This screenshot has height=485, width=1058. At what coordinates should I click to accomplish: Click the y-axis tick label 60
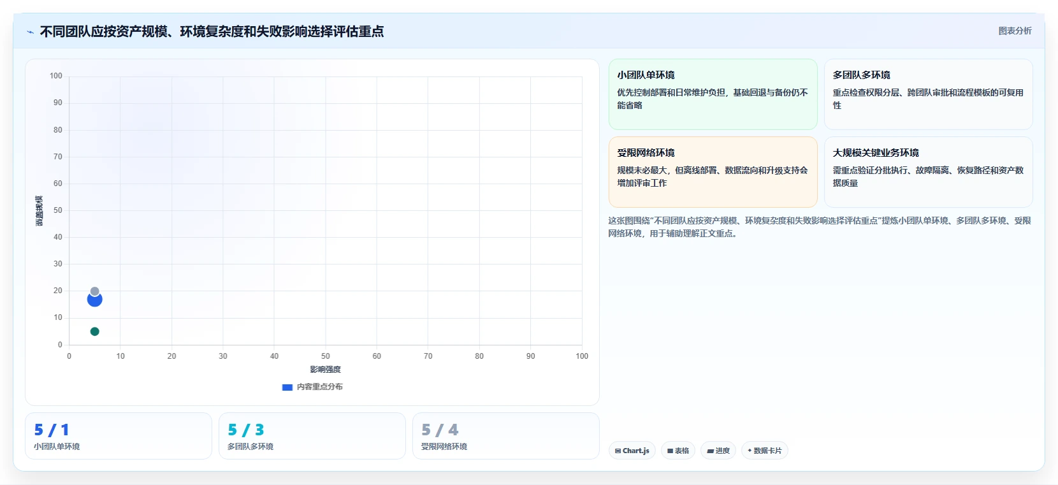(58, 184)
